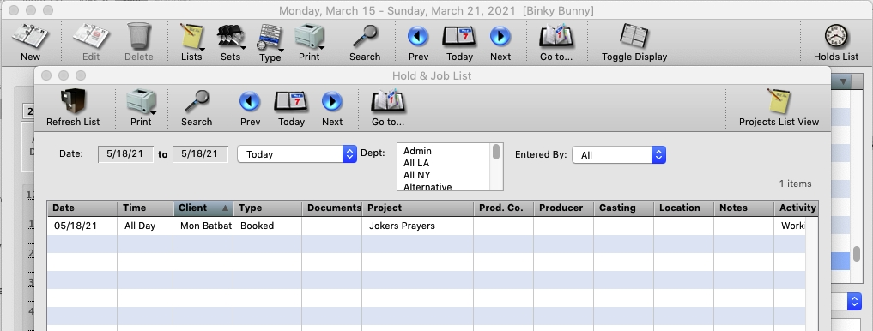Open the Today date range dropdown

coord(297,154)
